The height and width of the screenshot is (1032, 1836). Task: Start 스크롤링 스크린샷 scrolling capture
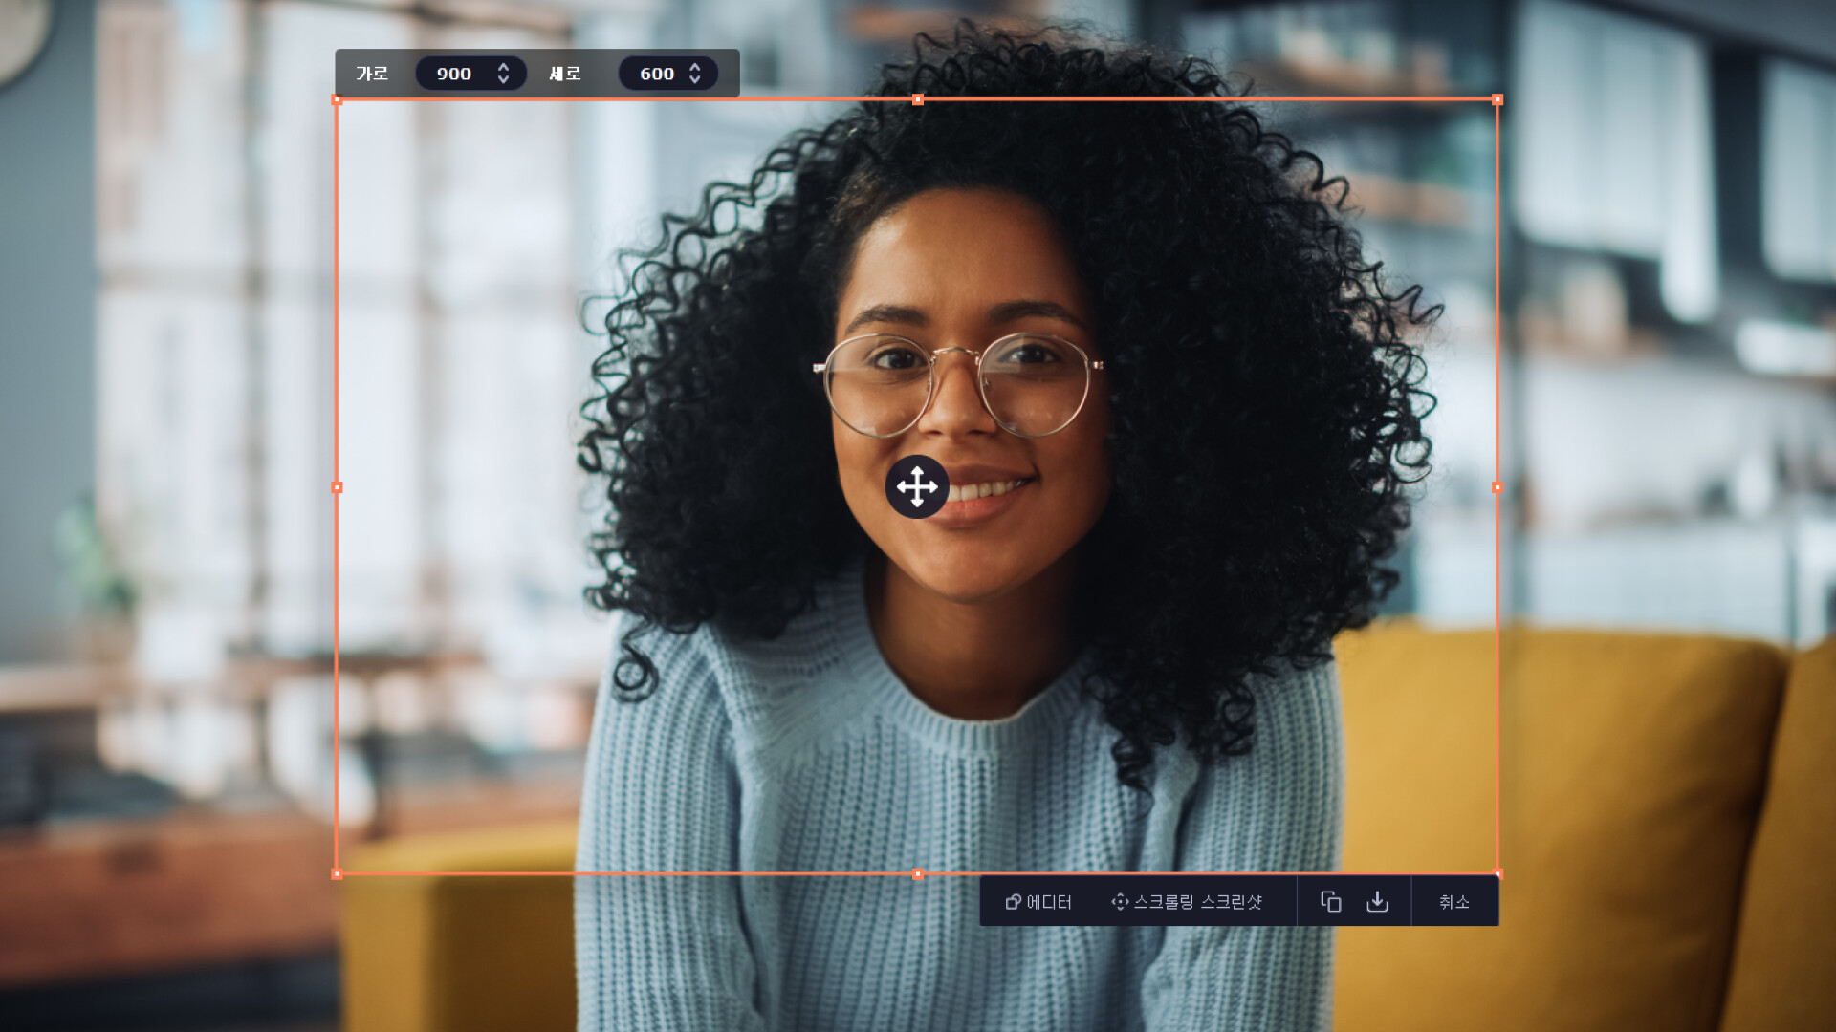(1187, 902)
